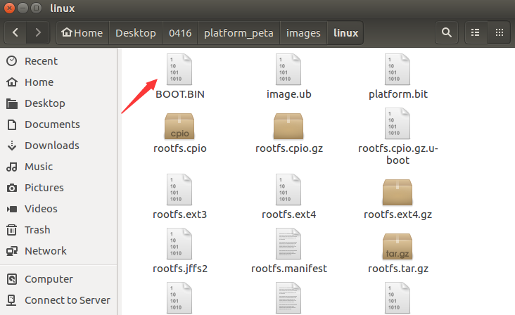Click the platform.bit file name label
The height and width of the screenshot is (315, 515).
pyautogui.click(x=398, y=94)
